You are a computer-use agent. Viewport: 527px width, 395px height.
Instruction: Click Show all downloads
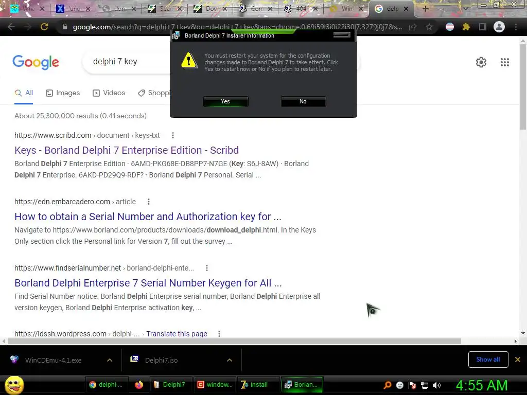488,360
